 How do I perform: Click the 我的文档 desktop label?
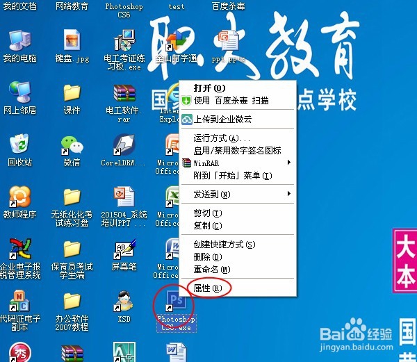point(20,6)
